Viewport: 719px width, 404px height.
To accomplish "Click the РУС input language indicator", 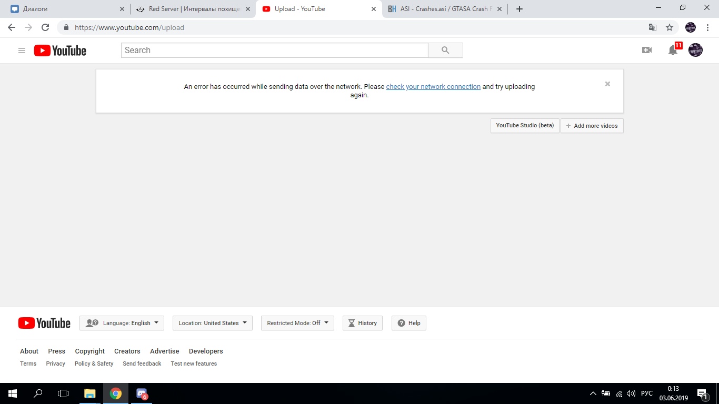I will (x=647, y=393).
